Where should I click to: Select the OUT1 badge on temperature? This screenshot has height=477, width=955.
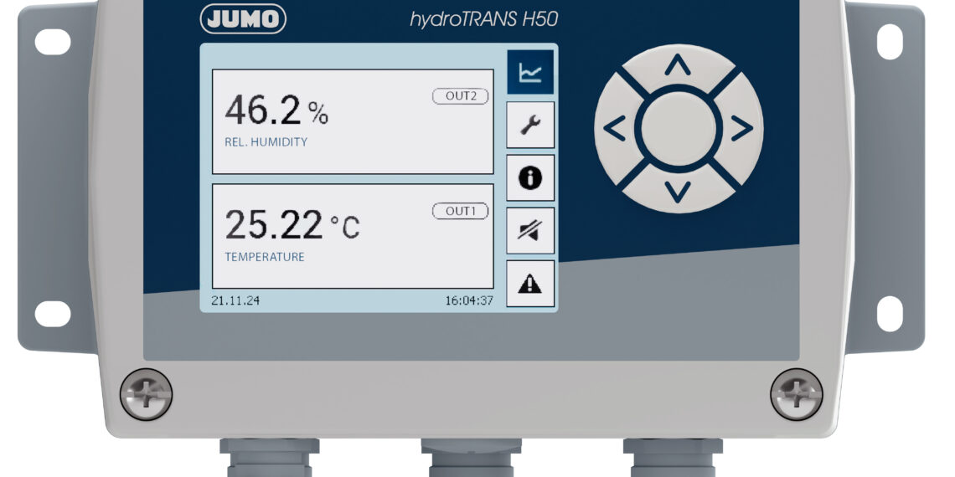[x=461, y=211]
